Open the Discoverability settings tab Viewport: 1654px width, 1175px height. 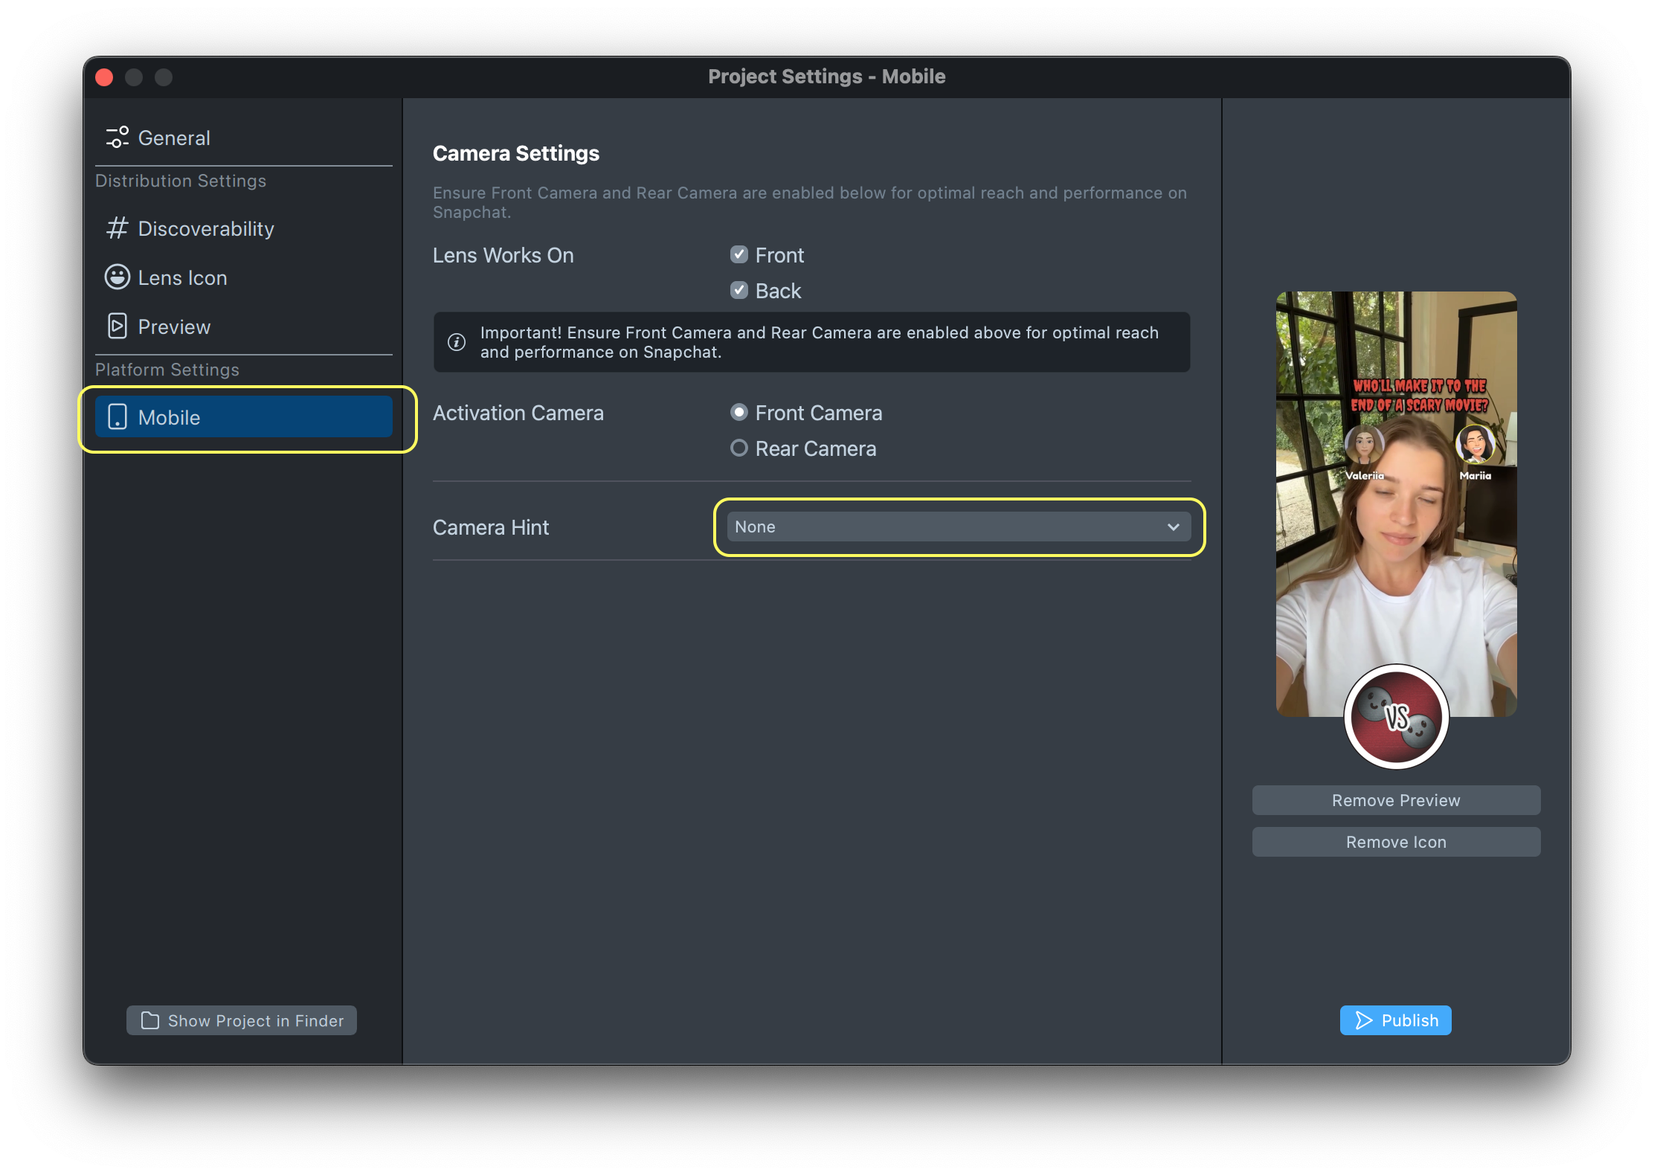(206, 228)
